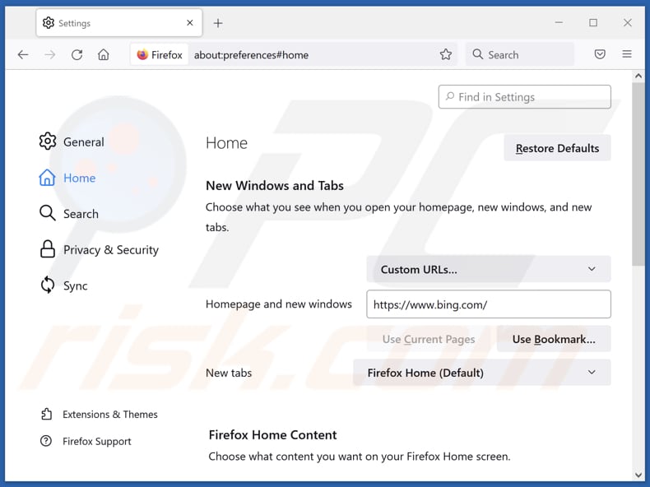
Task: Reload the page with the refresh icon
Action: click(x=77, y=55)
